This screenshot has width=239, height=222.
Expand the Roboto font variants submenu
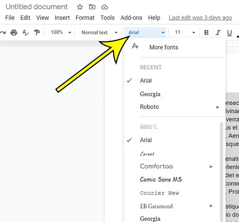coord(218,107)
